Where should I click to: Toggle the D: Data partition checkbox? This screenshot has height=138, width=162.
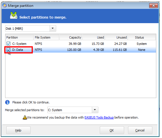pos(8,50)
